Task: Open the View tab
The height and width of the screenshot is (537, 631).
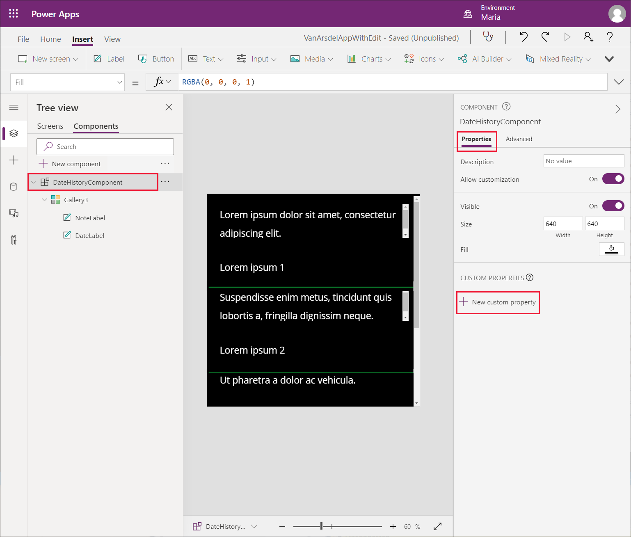Action: coord(112,39)
